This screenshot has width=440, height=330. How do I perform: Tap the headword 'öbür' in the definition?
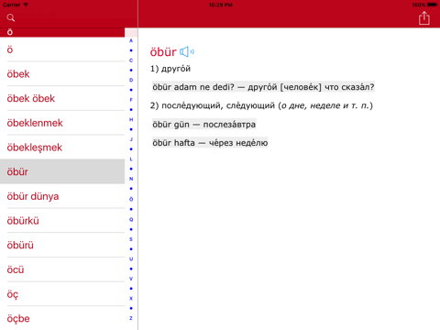pyautogui.click(x=163, y=52)
